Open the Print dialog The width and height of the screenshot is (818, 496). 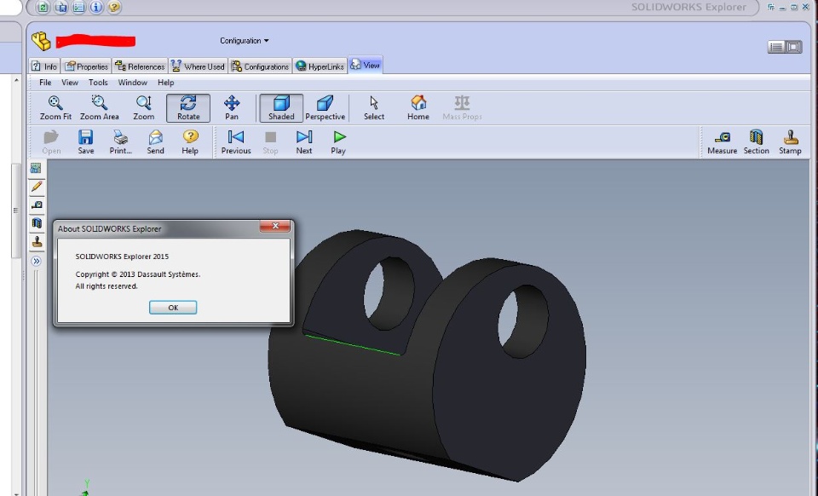120,141
